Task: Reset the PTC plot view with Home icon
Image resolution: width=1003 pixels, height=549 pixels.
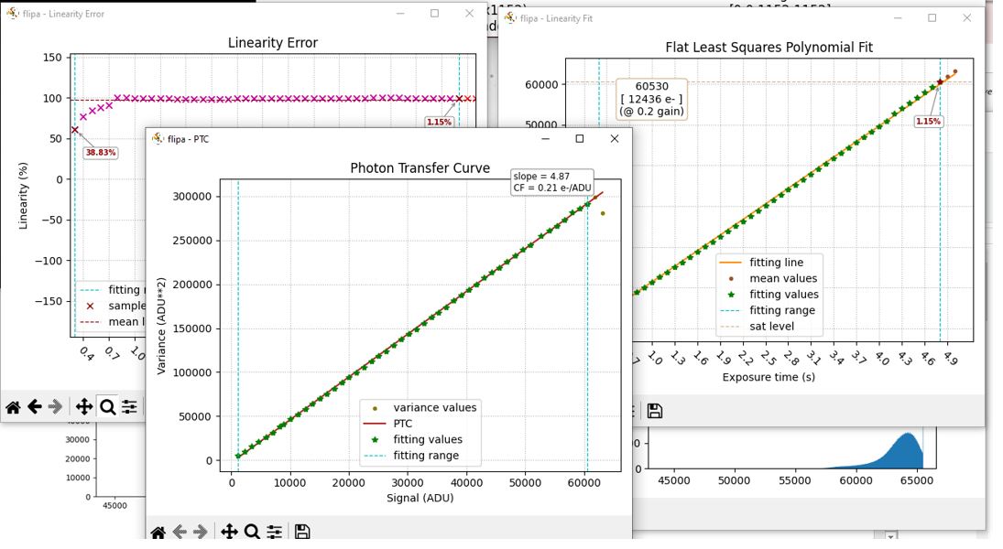Action: pos(158,533)
